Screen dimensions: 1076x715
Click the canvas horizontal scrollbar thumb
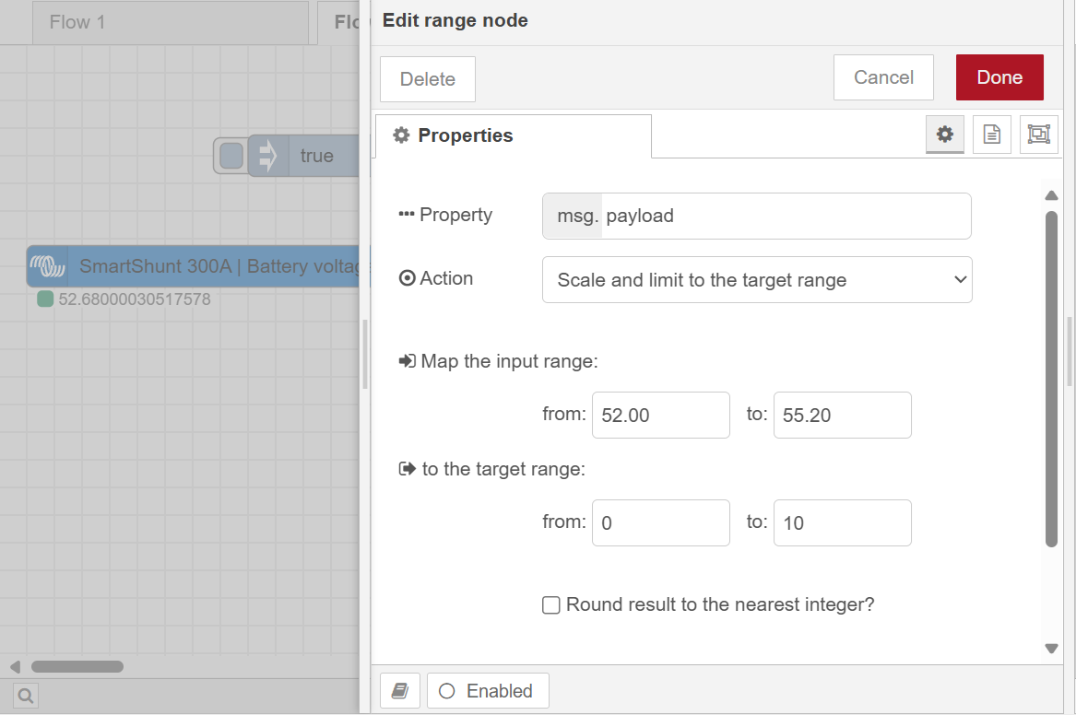77,666
